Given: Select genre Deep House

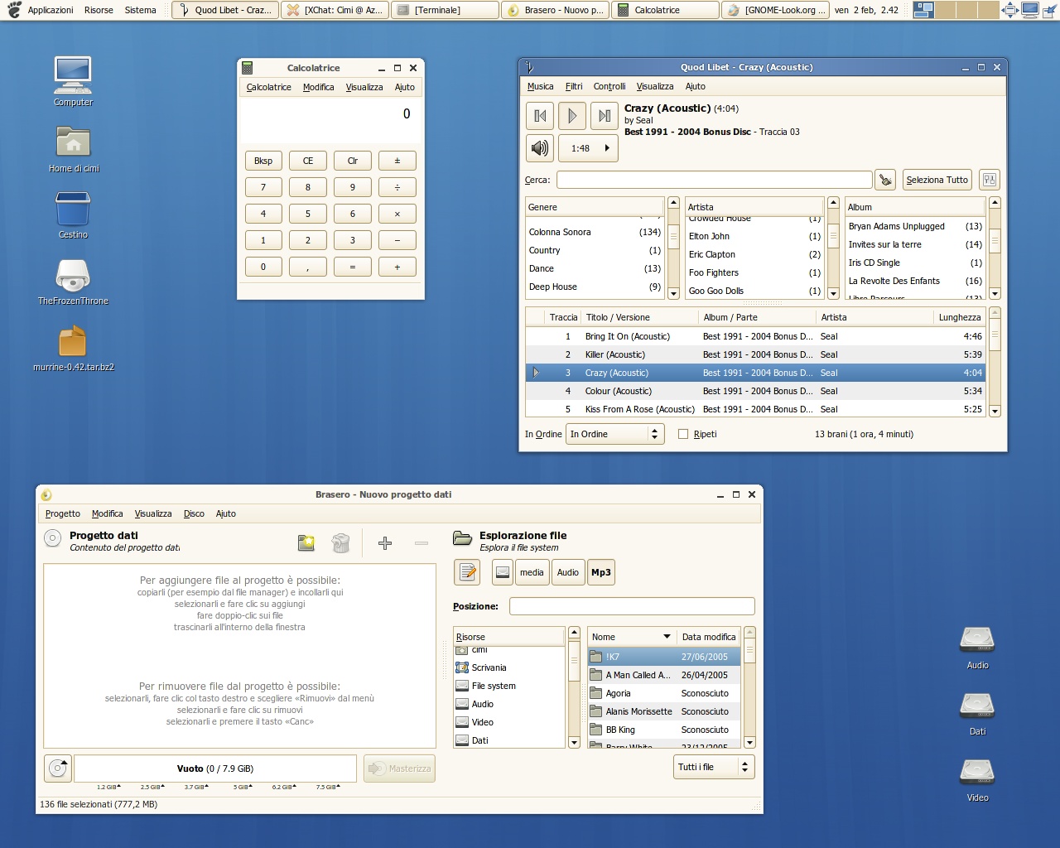Looking at the screenshot, I should tap(595, 287).
